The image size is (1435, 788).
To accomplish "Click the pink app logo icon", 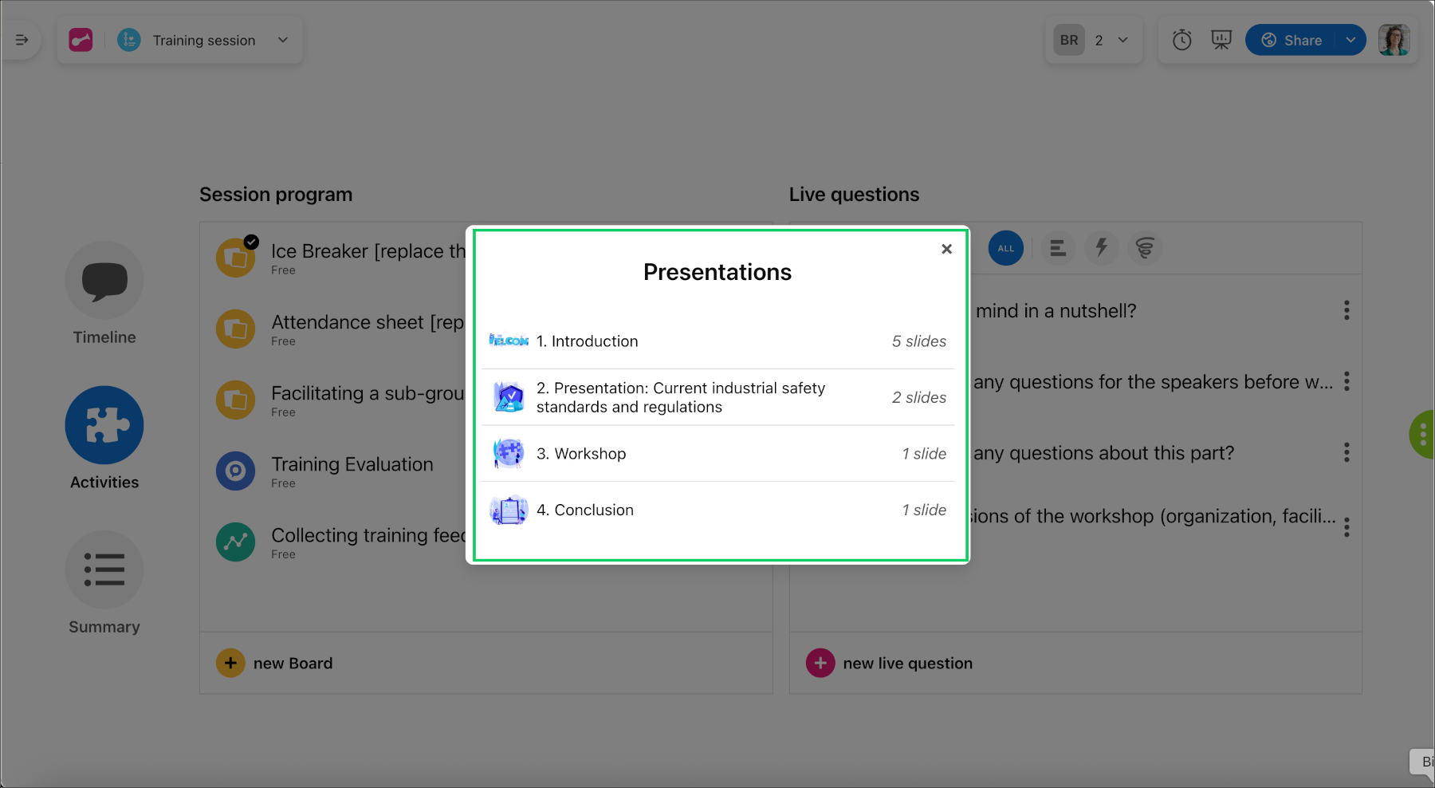I will click(81, 40).
